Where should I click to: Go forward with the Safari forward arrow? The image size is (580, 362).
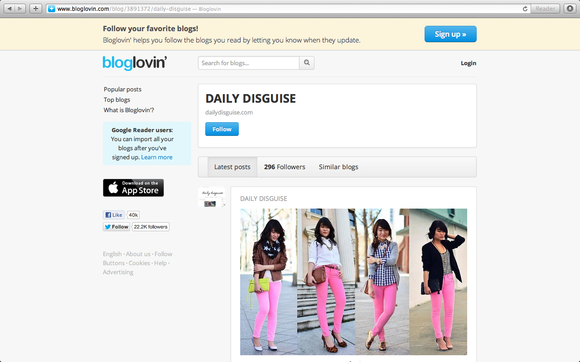click(20, 9)
